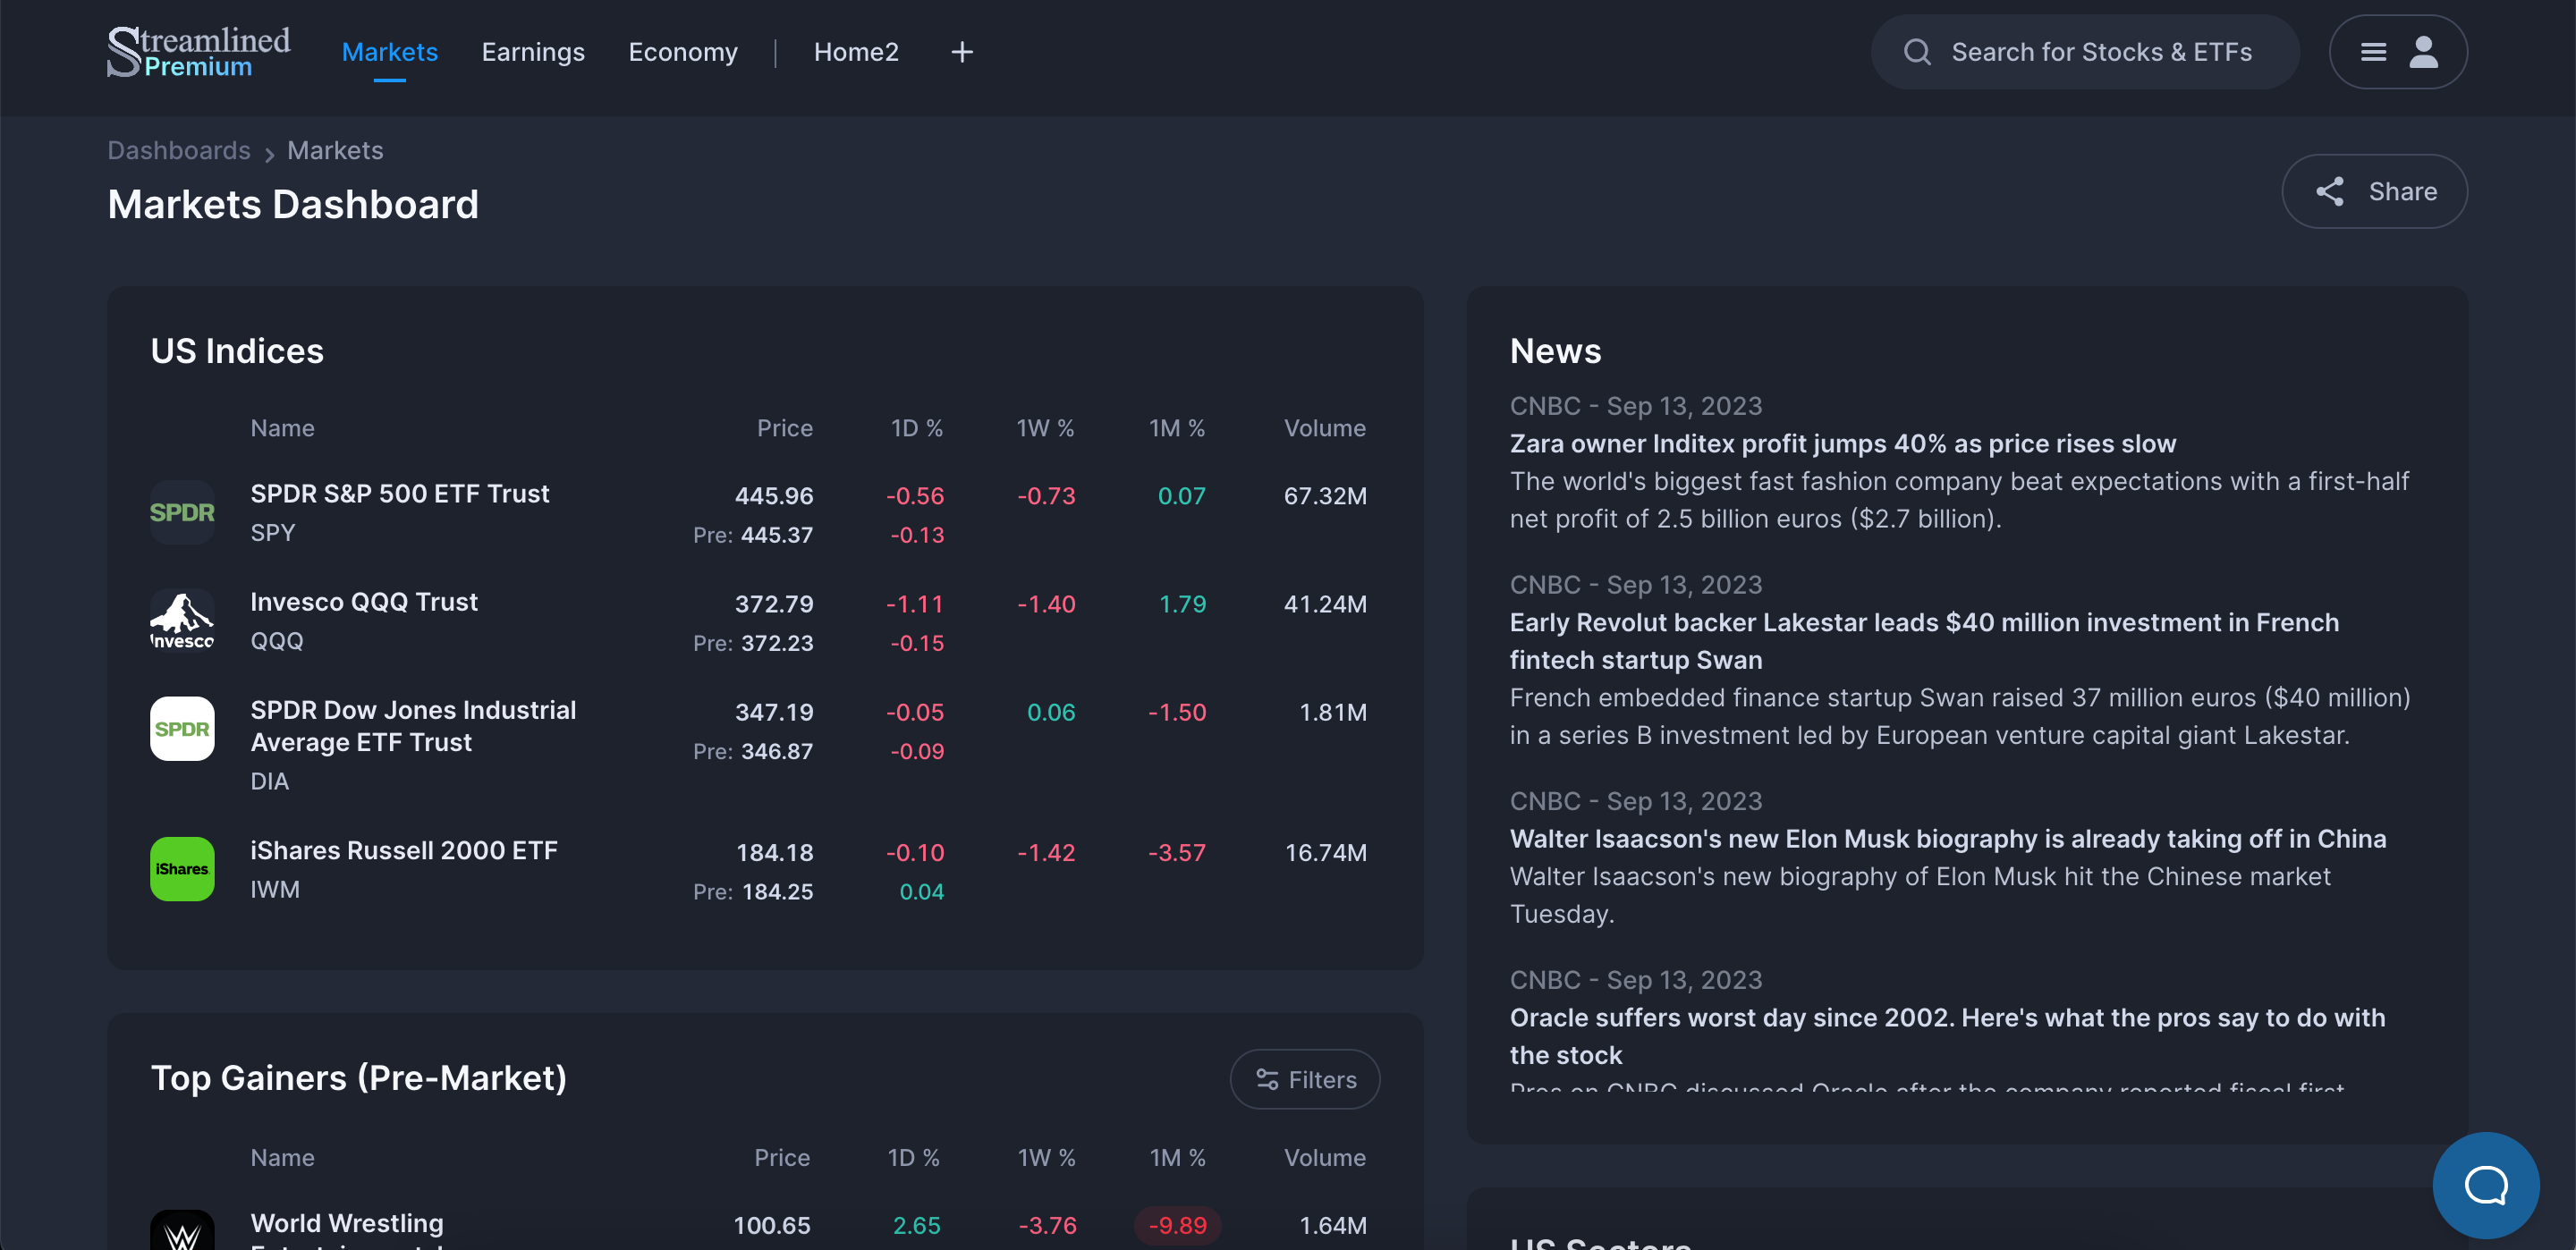Click the Dashboards breadcrumb link

[x=179, y=150]
